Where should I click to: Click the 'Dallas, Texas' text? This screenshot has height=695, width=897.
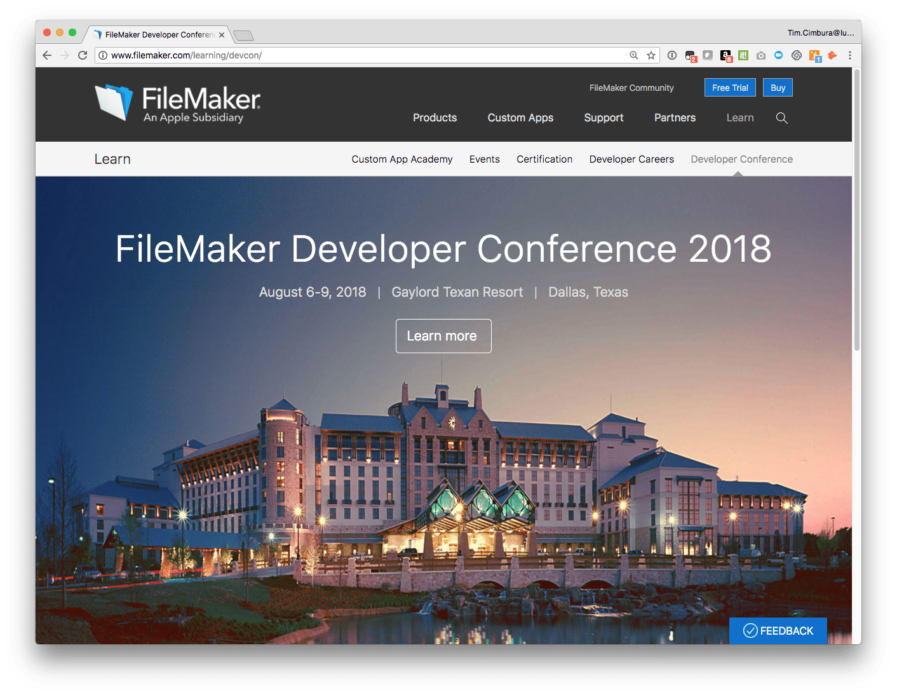[x=588, y=292]
